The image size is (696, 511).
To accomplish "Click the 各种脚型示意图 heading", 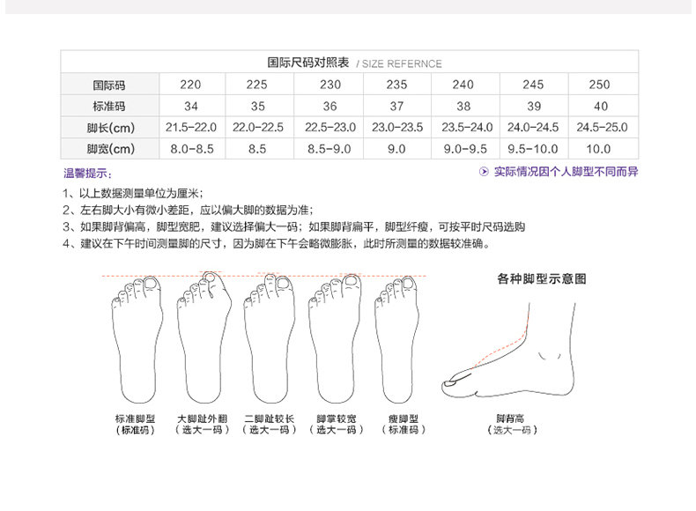I will (x=542, y=279).
